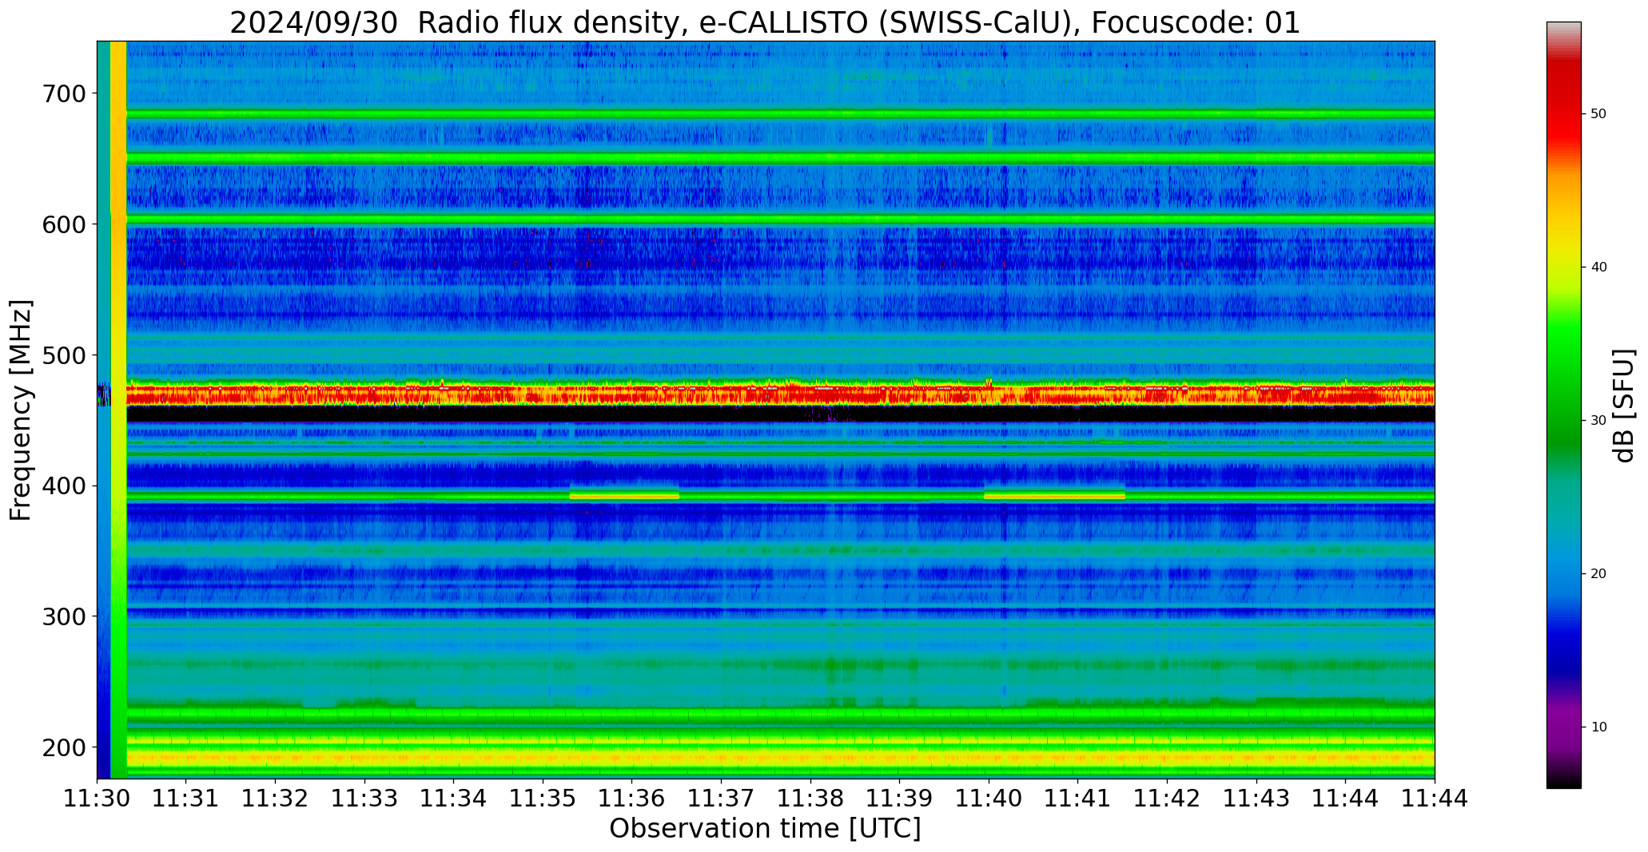Click the vertical yellow stripe at 11:30
1648x852 pixels.
pyautogui.click(x=118, y=410)
